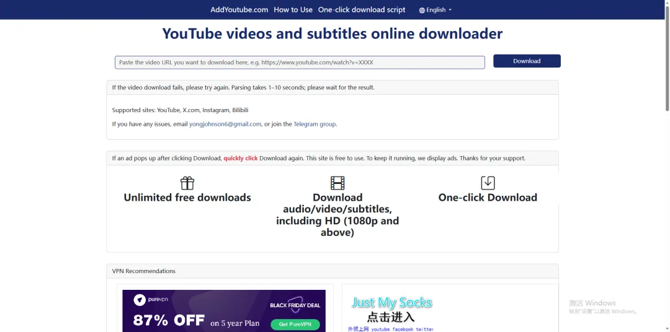
Task: Click the film strip icon above Download audio/video/subtitles
Action: click(337, 183)
